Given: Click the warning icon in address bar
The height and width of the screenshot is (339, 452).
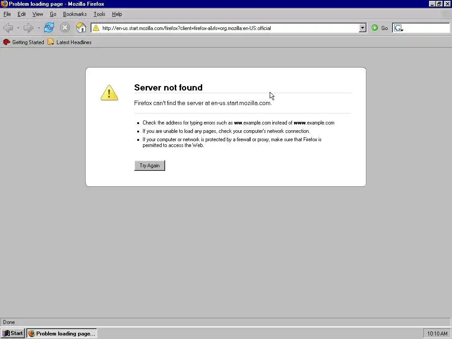Looking at the screenshot, I should click(x=96, y=28).
